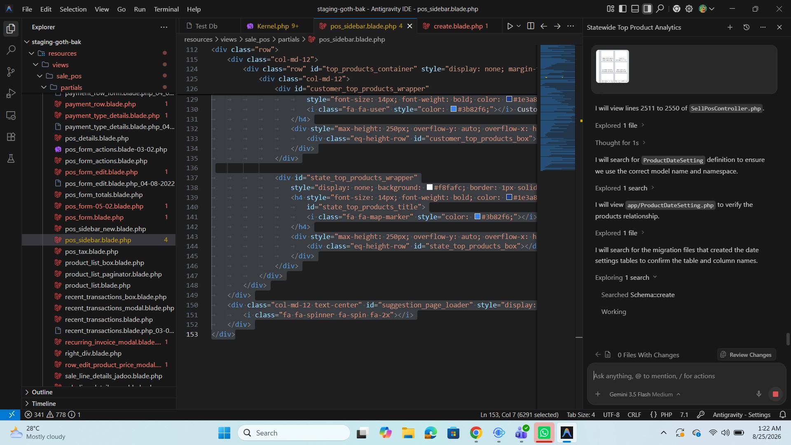Click the Review Changes button
This screenshot has width=791, height=445.
[746, 355]
